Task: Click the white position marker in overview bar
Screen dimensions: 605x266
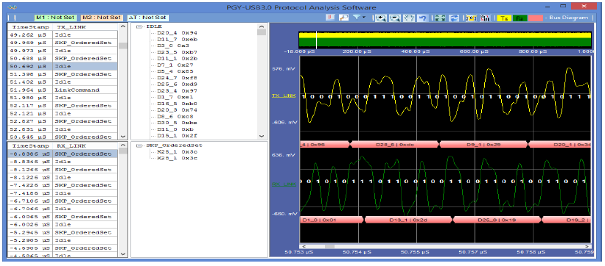Action: (x=316, y=39)
